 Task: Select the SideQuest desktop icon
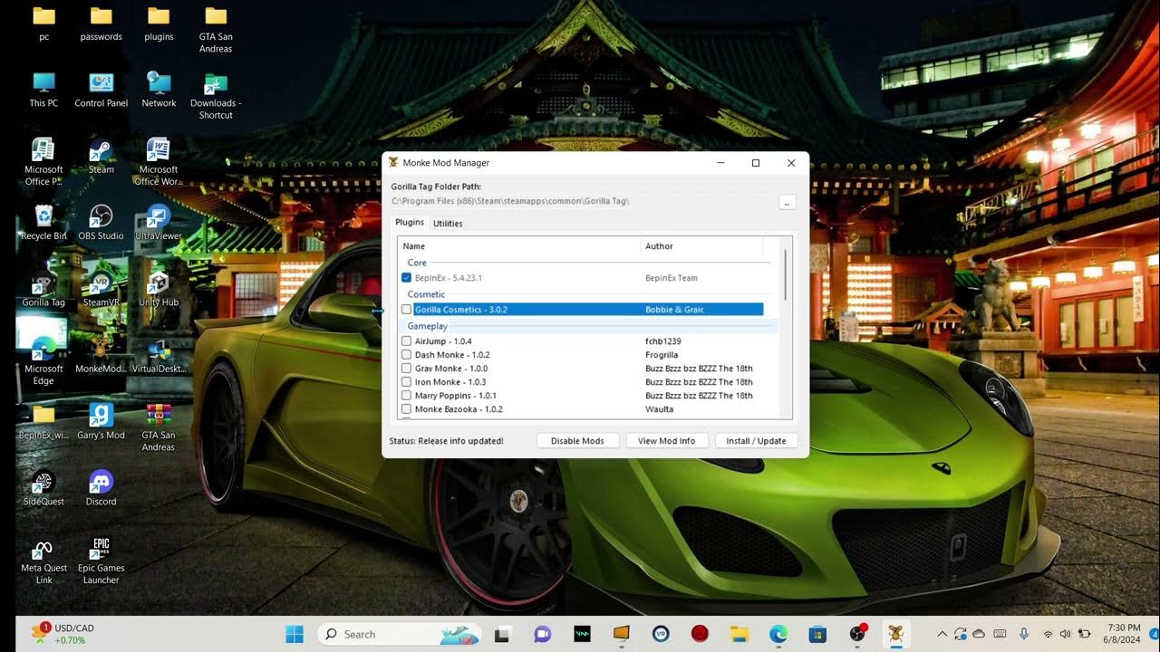(x=43, y=487)
